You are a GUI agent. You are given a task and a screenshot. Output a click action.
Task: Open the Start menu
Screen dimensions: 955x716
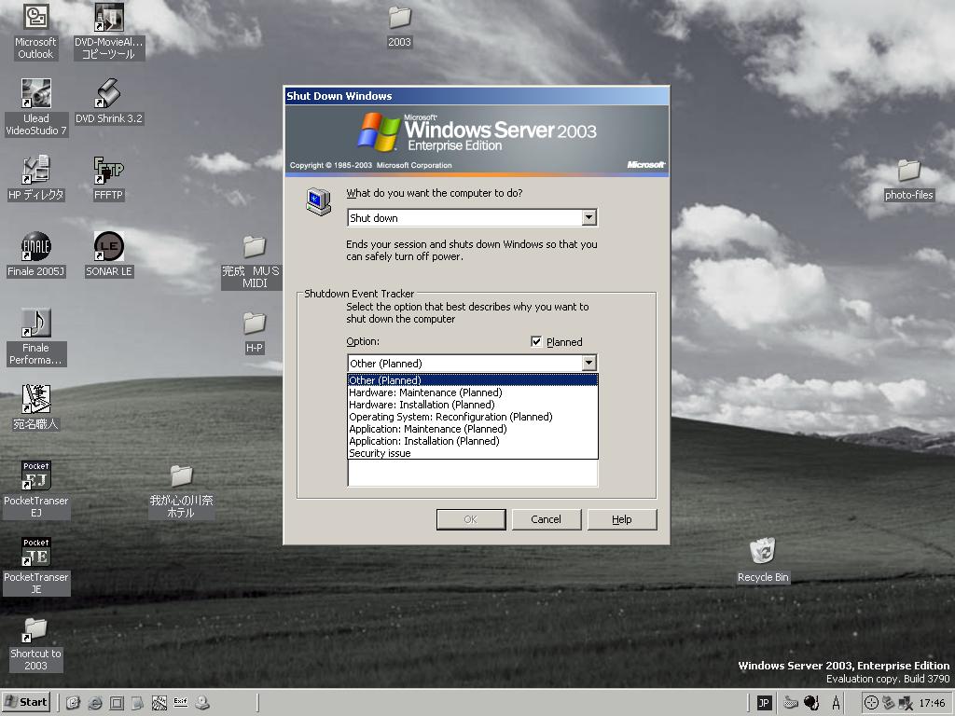(25, 702)
